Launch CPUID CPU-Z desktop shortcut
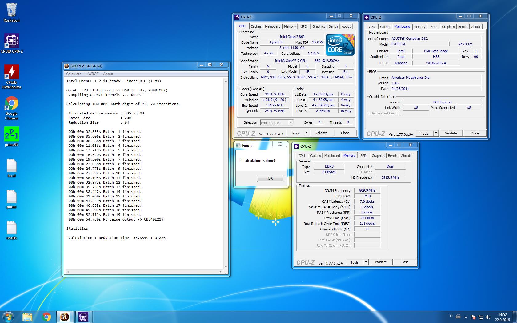 pos(12,43)
